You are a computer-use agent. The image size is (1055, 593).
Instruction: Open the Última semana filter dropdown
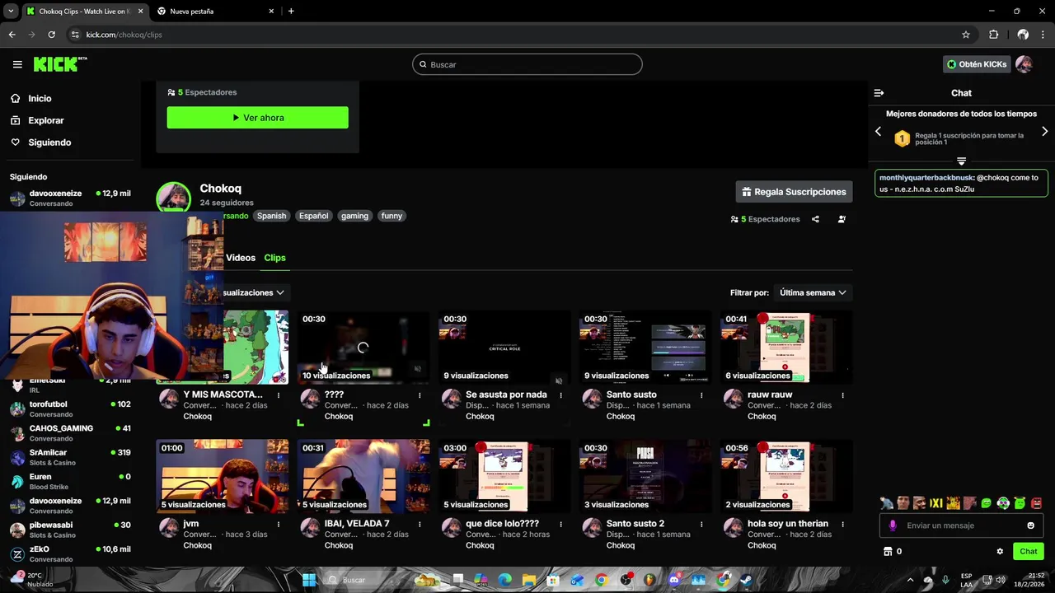point(813,292)
